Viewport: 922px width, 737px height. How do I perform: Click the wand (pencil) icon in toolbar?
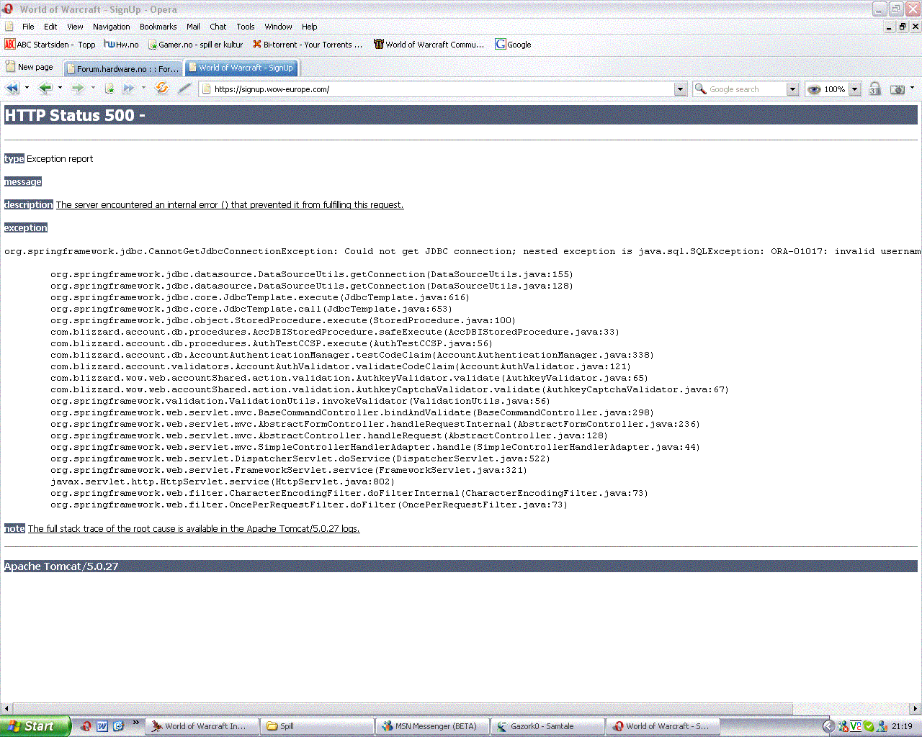184,89
